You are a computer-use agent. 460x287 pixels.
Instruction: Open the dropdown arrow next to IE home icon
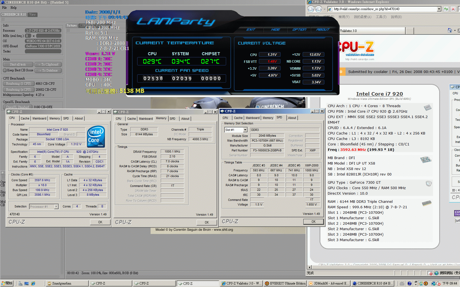[455, 30]
